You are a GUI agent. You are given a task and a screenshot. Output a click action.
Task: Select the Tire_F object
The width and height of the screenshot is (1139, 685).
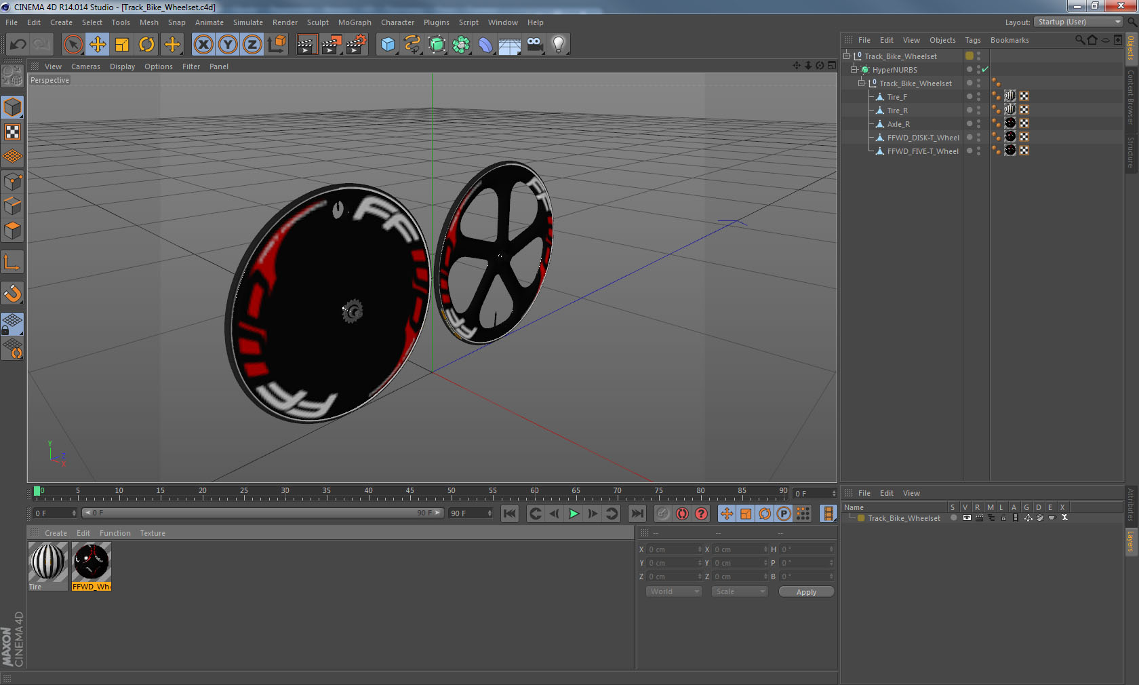(x=897, y=97)
